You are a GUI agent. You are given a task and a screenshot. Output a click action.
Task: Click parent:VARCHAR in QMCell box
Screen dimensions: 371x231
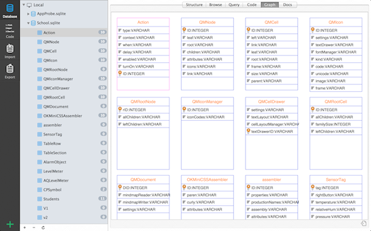point(266,81)
